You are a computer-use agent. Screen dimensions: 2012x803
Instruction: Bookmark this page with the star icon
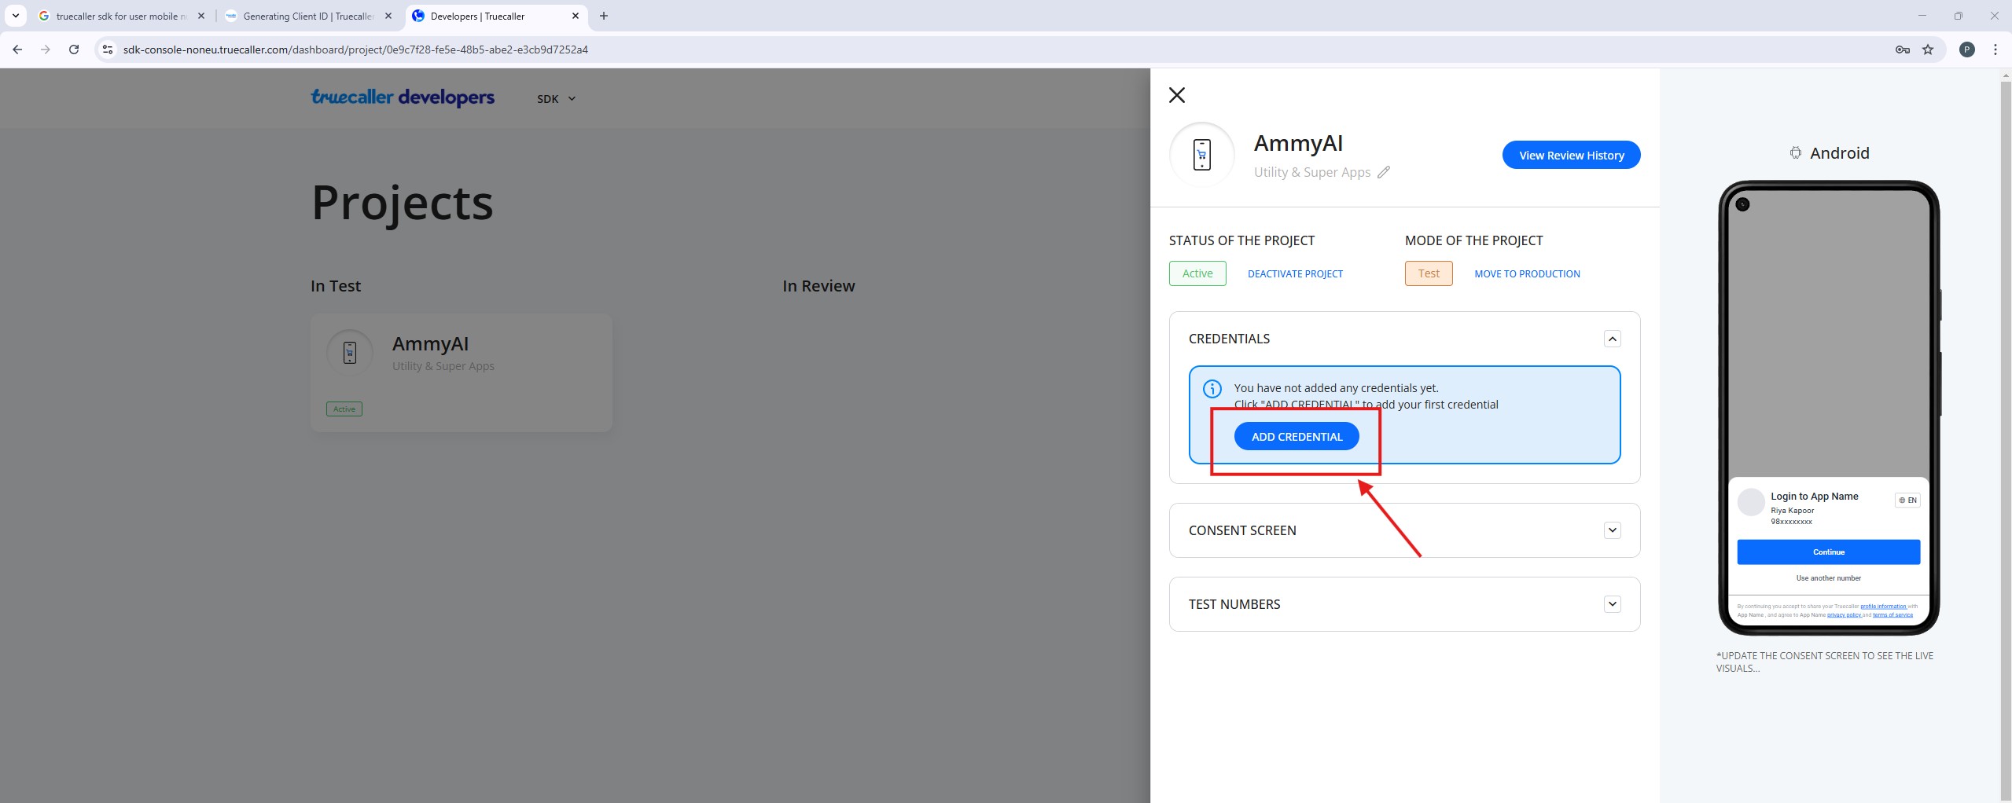pos(1928,49)
